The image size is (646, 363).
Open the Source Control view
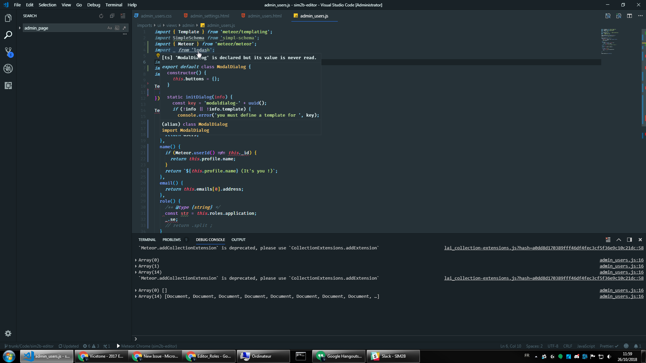tap(8, 52)
